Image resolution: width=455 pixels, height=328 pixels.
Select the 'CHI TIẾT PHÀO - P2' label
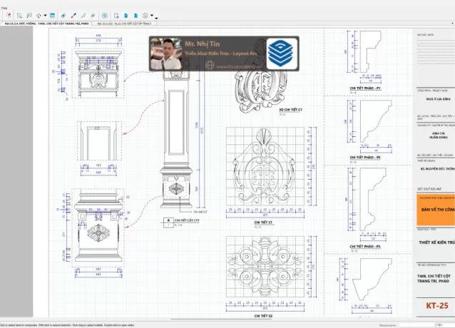[x=365, y=158]
